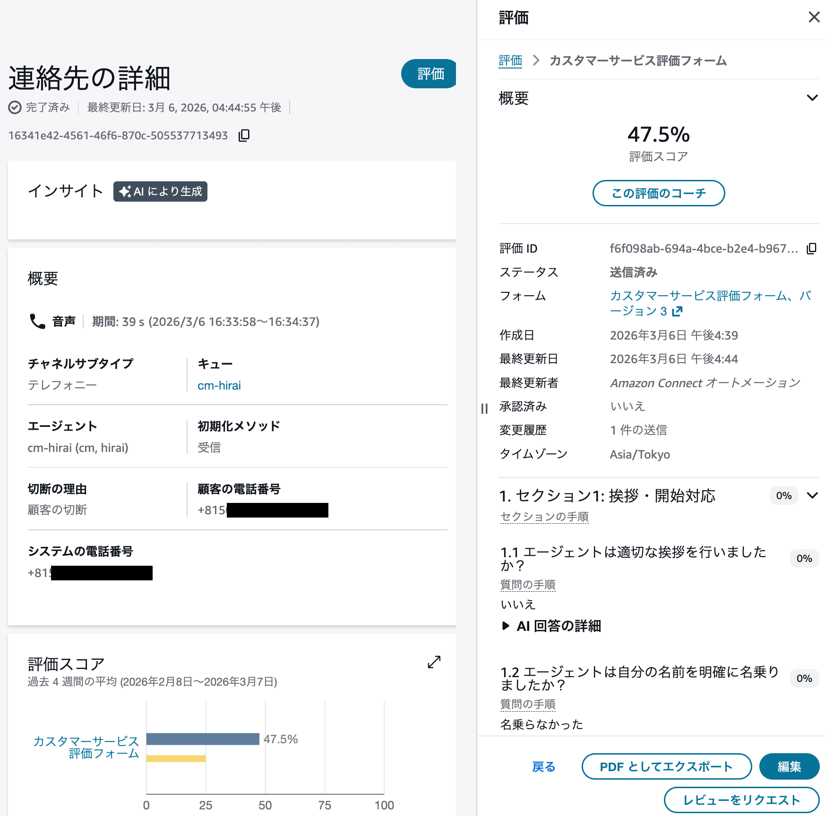Open the セクションの手順 link

pos(544,517)
